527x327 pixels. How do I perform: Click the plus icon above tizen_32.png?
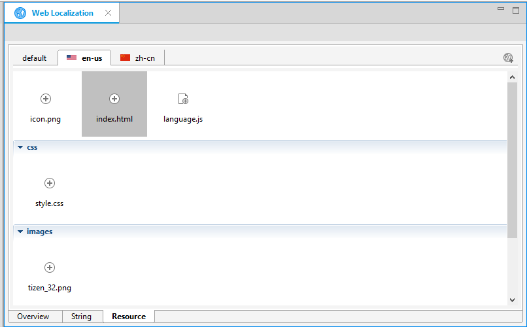coord(50,267)
